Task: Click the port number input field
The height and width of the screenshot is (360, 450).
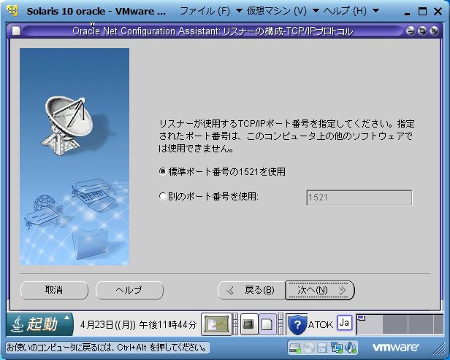Action: pos(359,197)
